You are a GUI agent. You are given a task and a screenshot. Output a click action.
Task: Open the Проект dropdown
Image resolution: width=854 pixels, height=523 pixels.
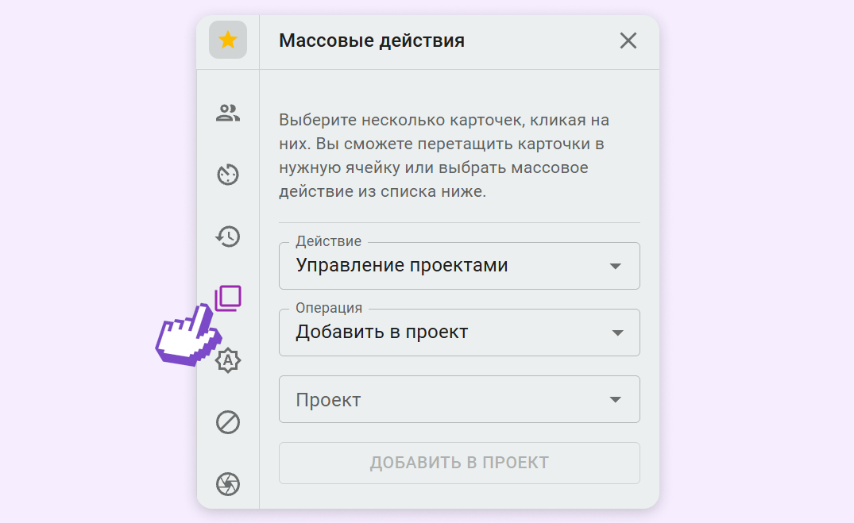[x=459, y=399]
